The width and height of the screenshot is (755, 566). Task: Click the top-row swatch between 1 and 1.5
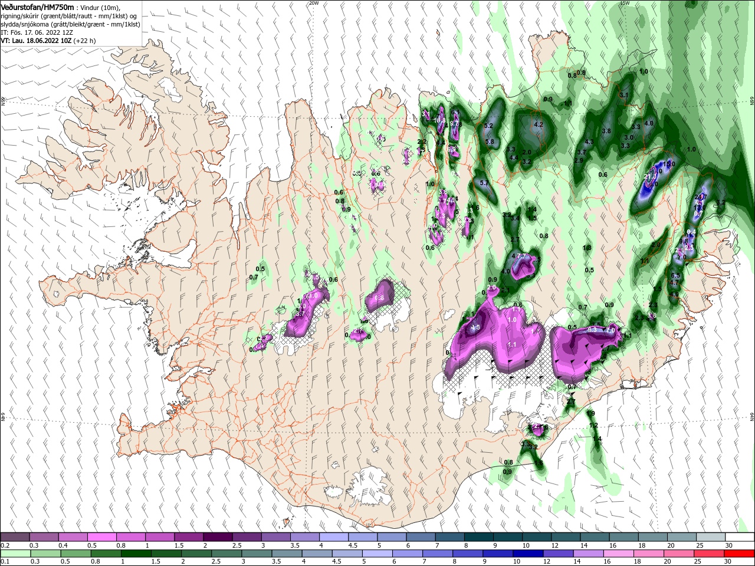160,537
